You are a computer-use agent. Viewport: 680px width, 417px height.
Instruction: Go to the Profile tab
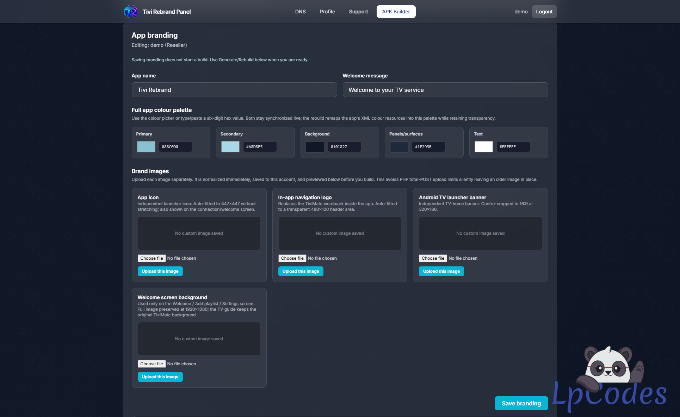click(x=327, y=12)
